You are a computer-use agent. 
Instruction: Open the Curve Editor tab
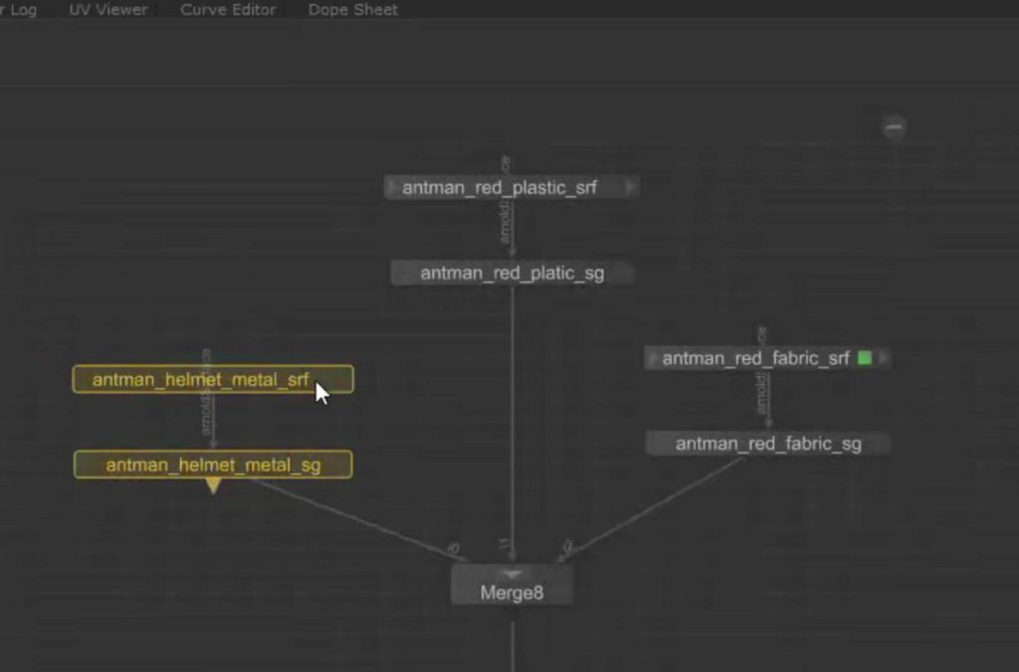pos(228,10)
